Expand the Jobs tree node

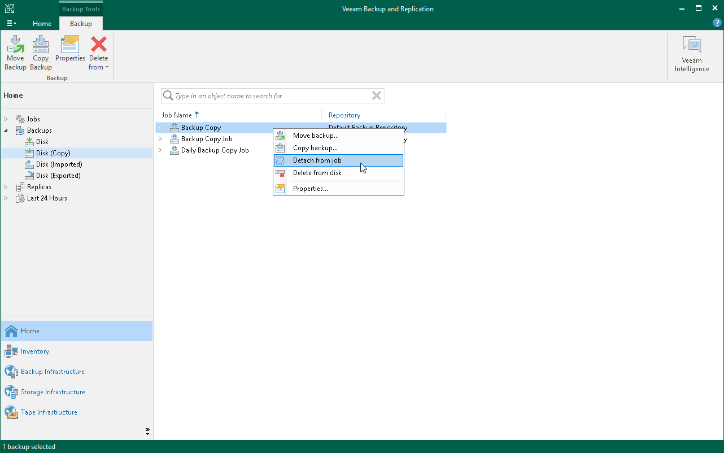tap(6, 119)
